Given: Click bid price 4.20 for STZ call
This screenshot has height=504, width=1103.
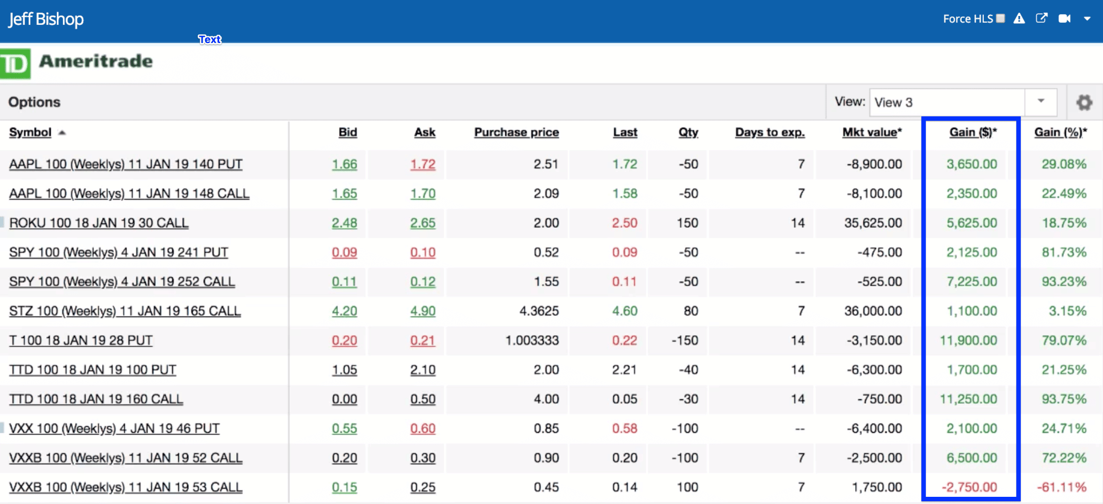Looking at the screenshot, I should 344,312.
